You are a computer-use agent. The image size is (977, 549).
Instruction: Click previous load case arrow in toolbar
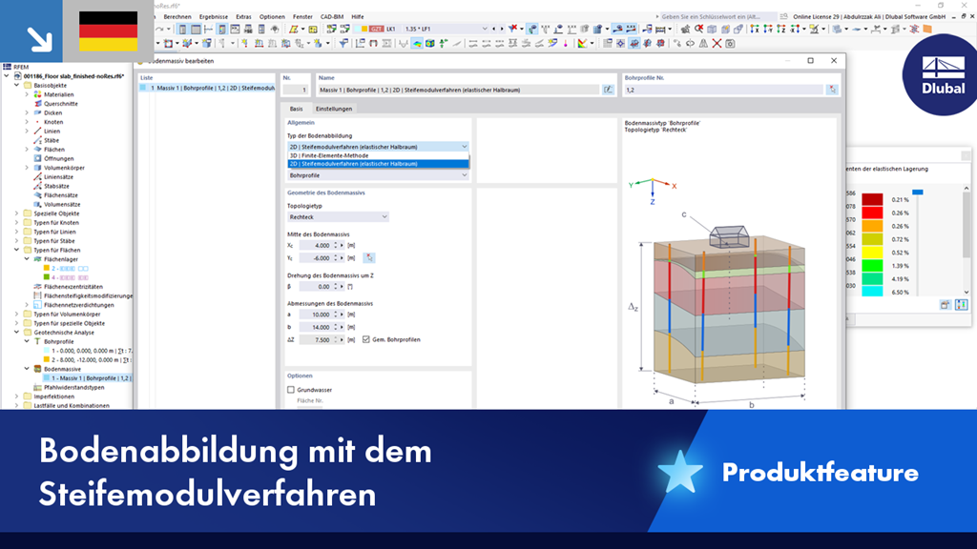(494, 30)
